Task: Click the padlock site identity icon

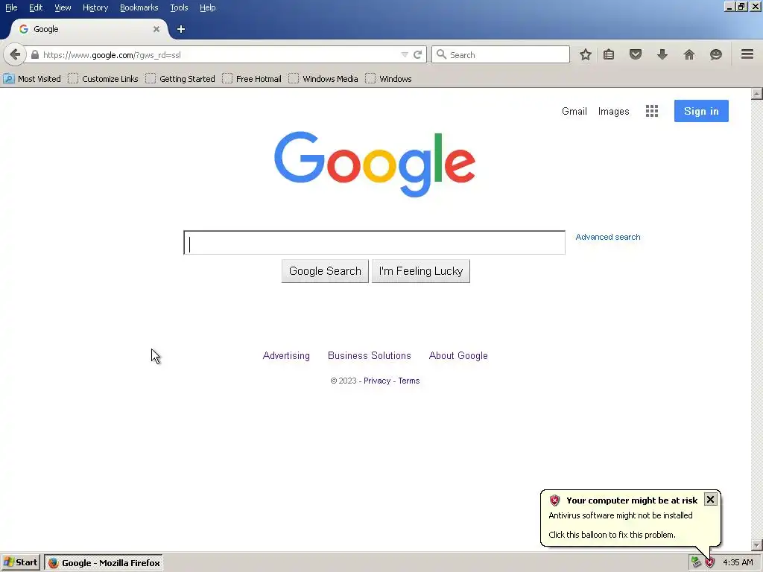Action: [x=34, y=55]
